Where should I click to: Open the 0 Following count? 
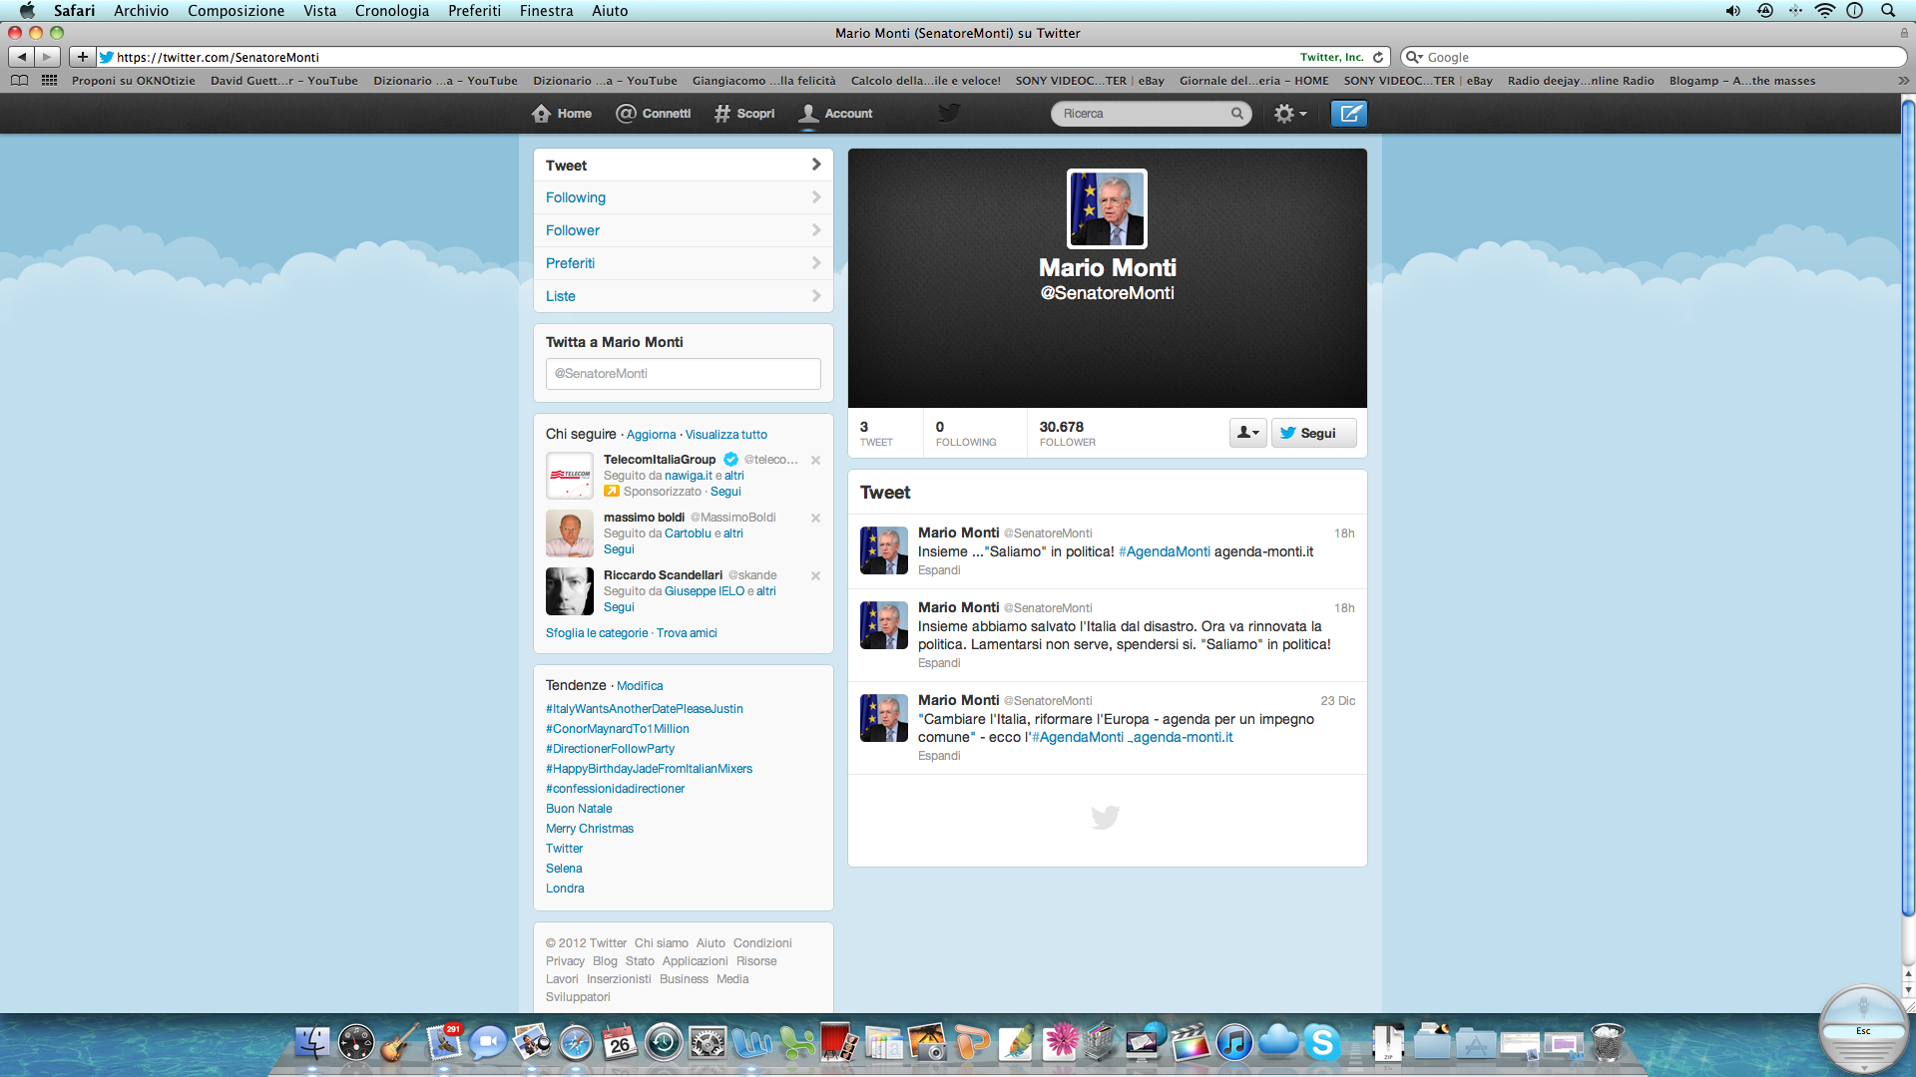965,433
